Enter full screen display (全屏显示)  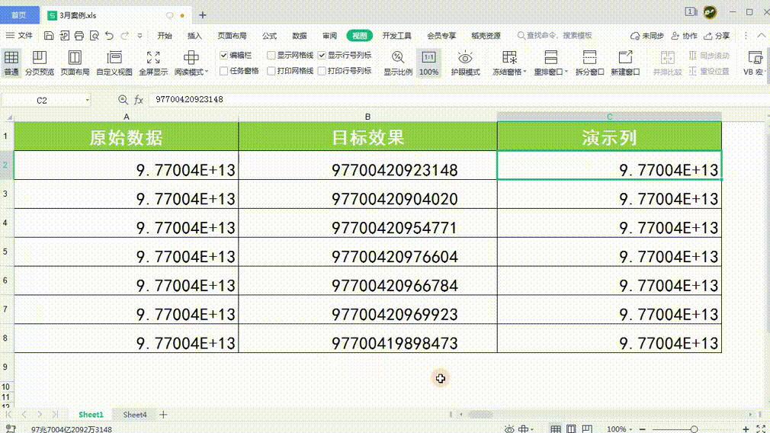(153, 63)
